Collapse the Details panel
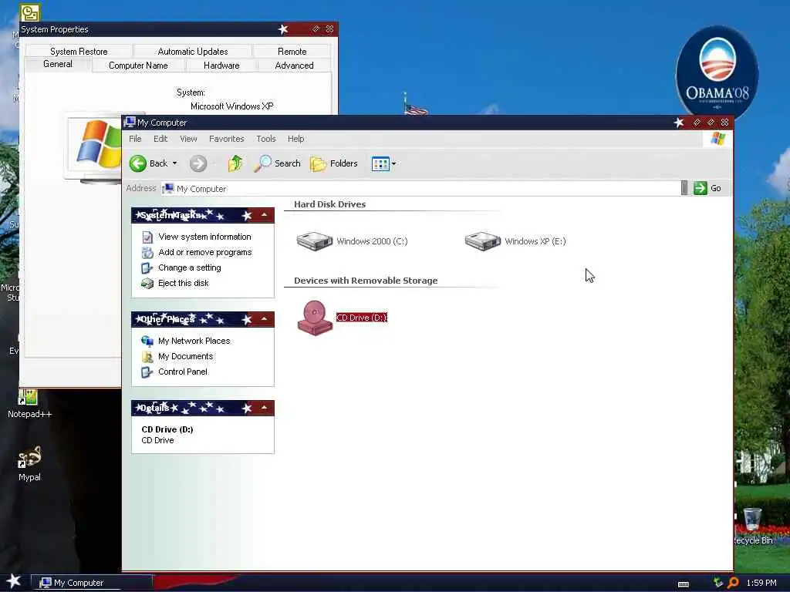This screenshot has height=592, width=790. (264, 408)
